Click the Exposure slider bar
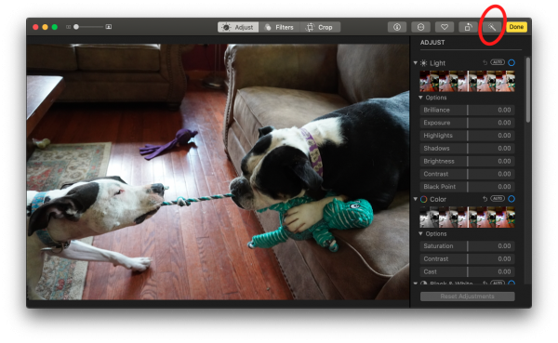Viewport: 558px width, 343px height. [467, 123]
